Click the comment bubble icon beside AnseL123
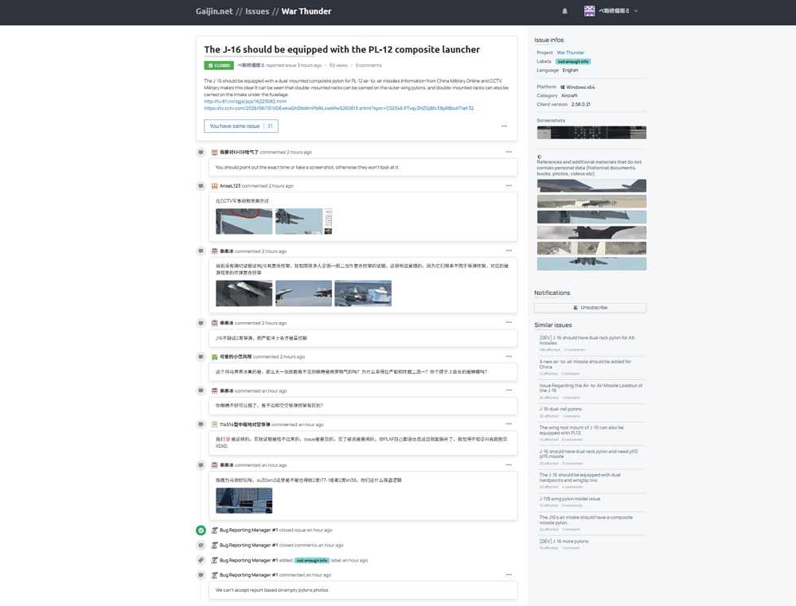 pos(201,186)
